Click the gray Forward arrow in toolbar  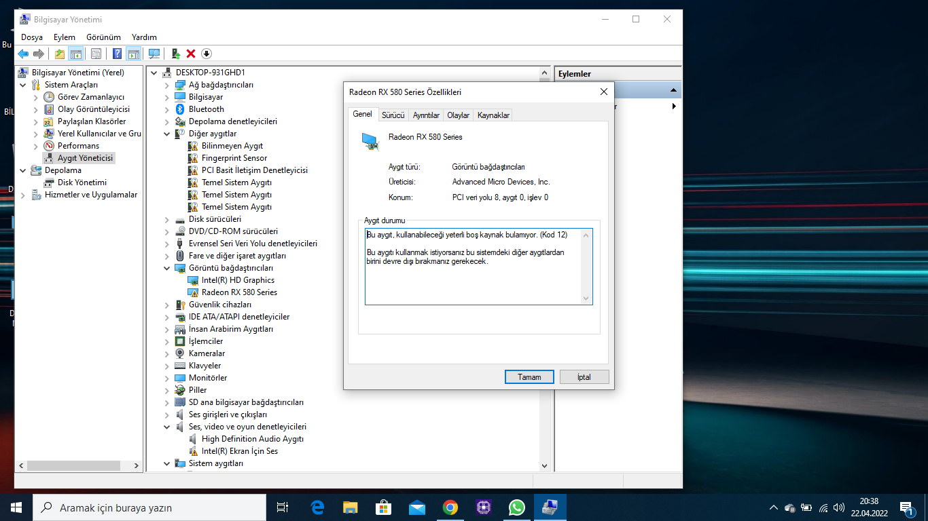tap(39, 54)
